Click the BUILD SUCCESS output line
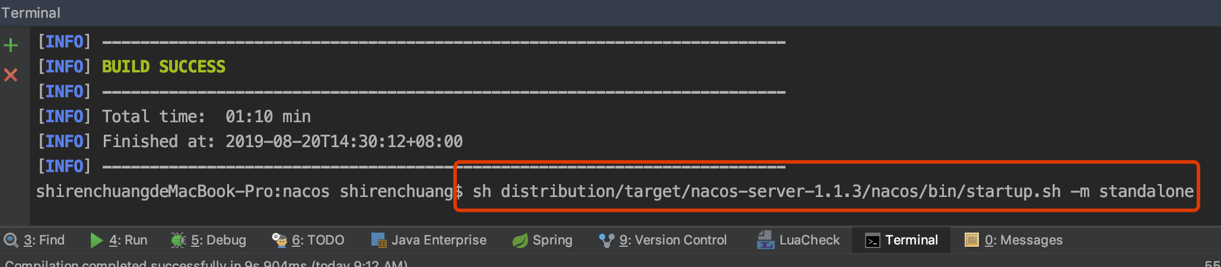This screenshot has height=267, width=1221. [x=164, y=66]
